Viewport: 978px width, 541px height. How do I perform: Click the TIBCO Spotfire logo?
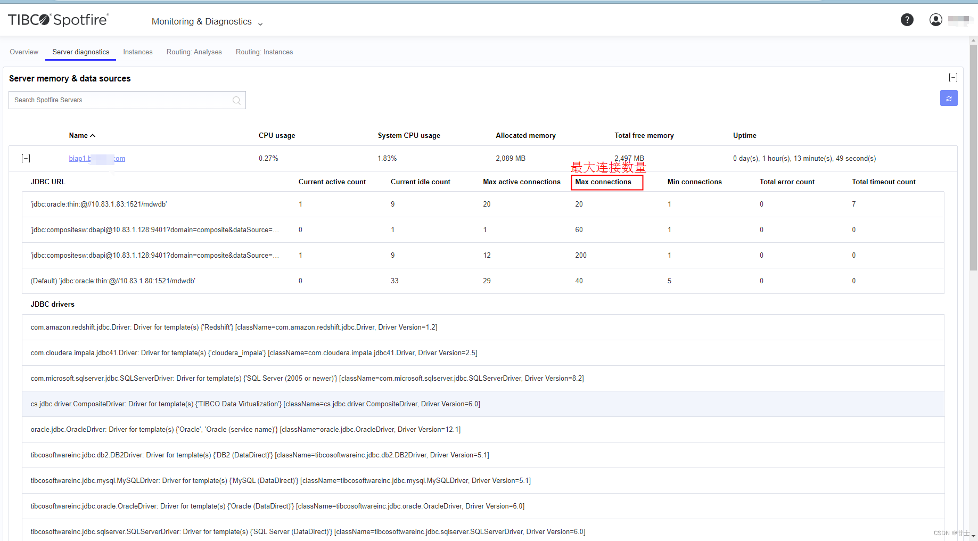click(x=59, y=20)
